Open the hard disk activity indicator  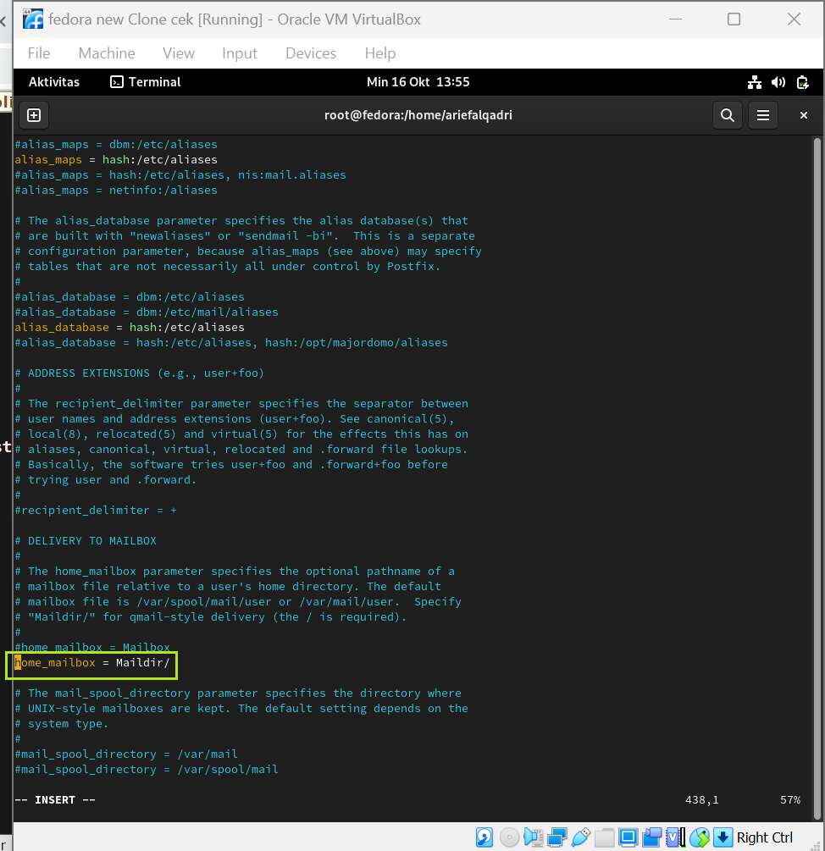[484, 837]
